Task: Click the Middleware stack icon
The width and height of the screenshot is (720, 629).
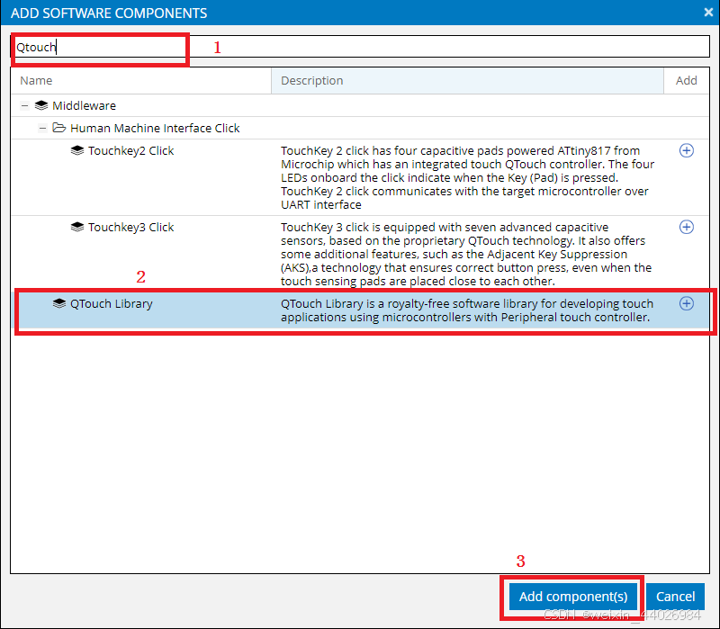Action: [41, 105]
